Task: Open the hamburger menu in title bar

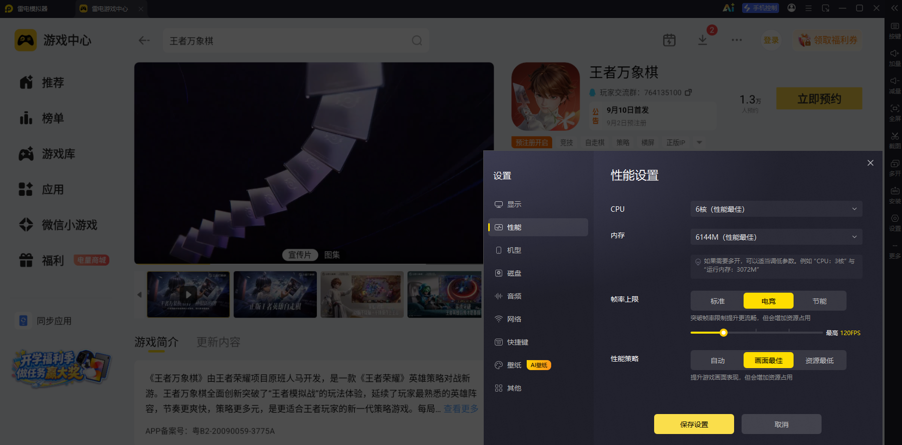Action: [x=809, y=8]
